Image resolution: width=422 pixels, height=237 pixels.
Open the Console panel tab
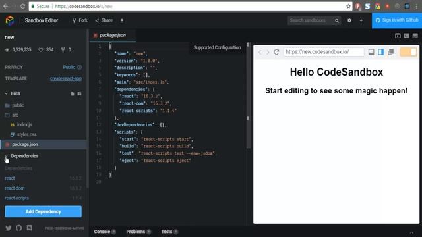(105, 232)
